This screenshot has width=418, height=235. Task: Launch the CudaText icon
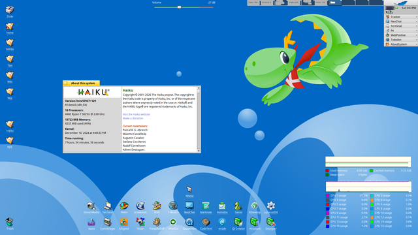click(x=206, y=222)
